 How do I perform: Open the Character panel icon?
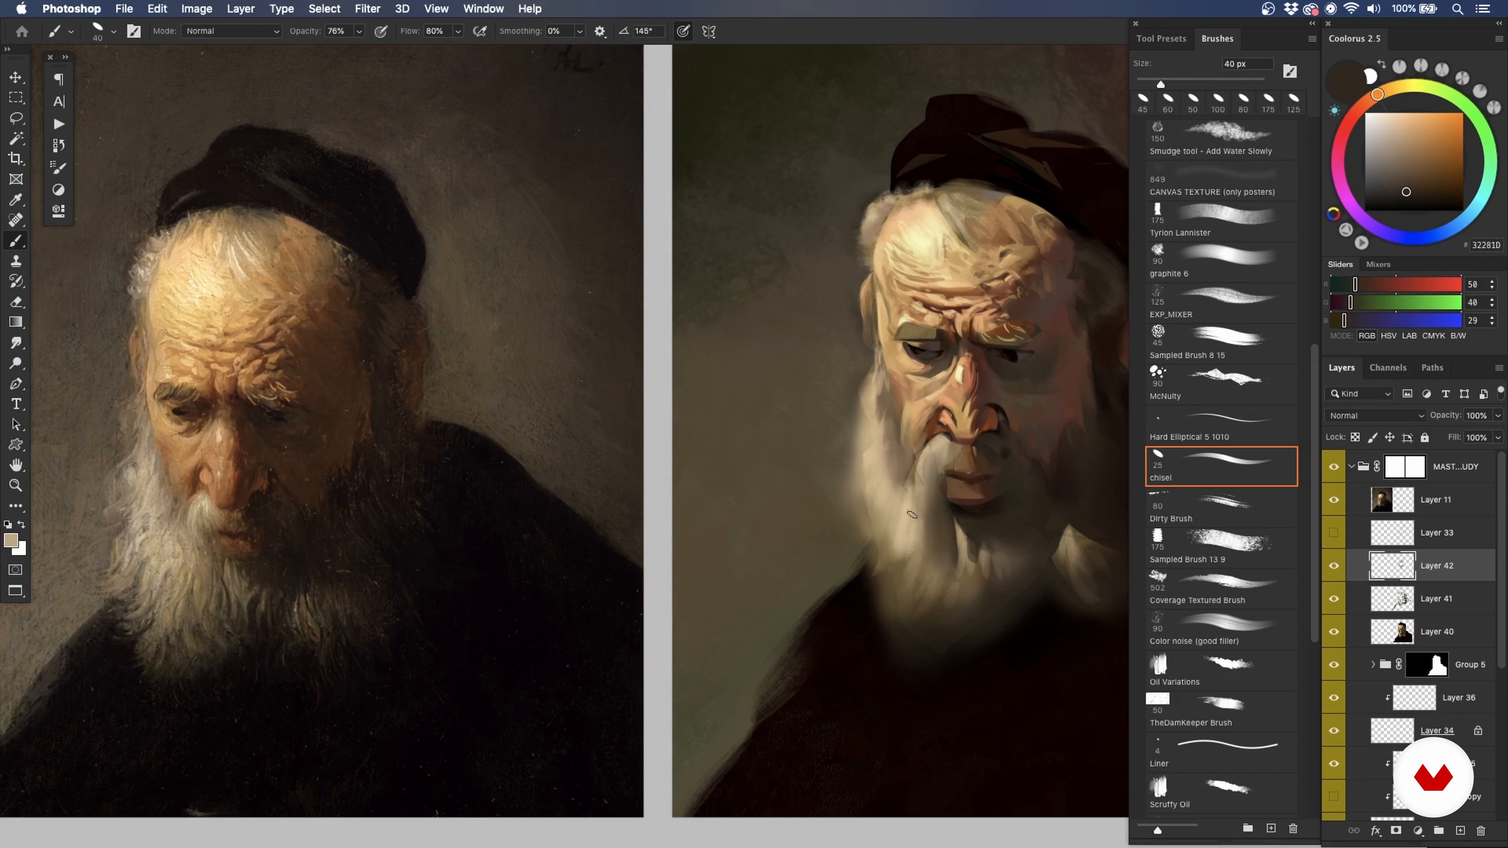[59, 101]
